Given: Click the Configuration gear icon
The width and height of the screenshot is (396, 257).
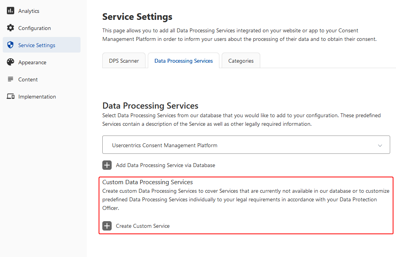Looking at the screenshot, I should click(x=11, y=28).
